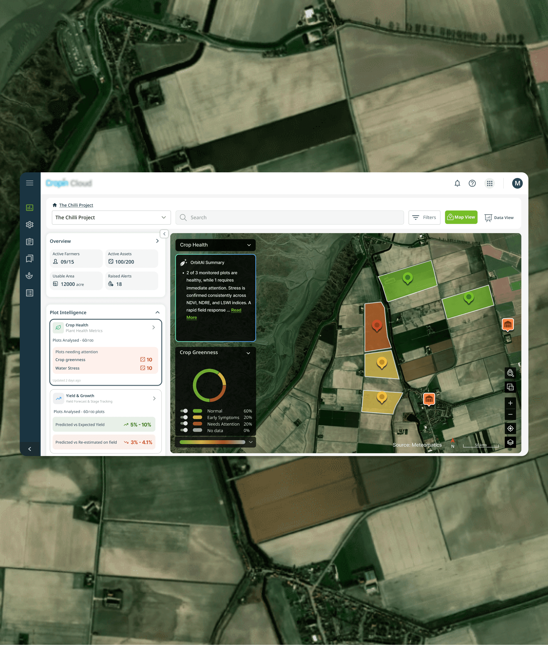Zoom out on the map

coord(510,414)
